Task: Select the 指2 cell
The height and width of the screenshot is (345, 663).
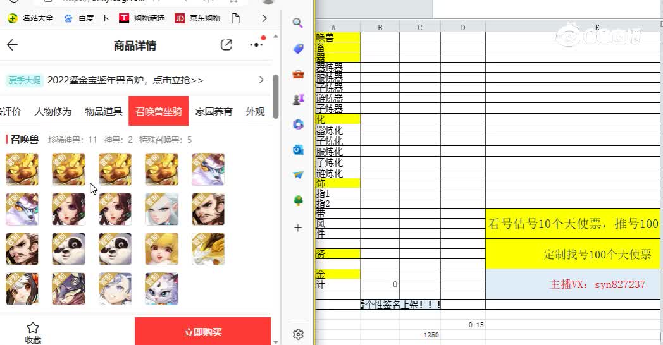Action: coord(338,203)
